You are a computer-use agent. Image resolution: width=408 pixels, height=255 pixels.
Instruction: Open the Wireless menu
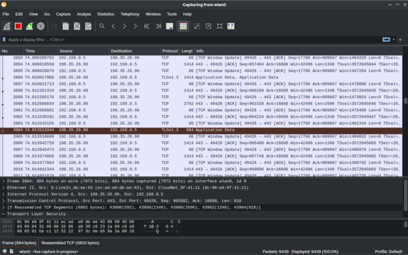[x=153, y=14]
